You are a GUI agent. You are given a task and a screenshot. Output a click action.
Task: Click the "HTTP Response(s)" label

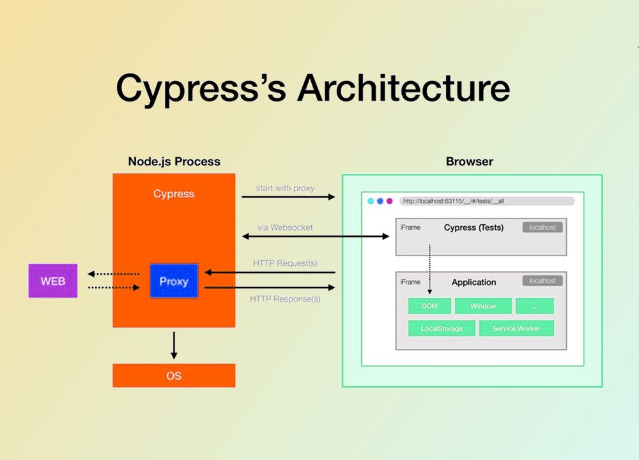285,298
